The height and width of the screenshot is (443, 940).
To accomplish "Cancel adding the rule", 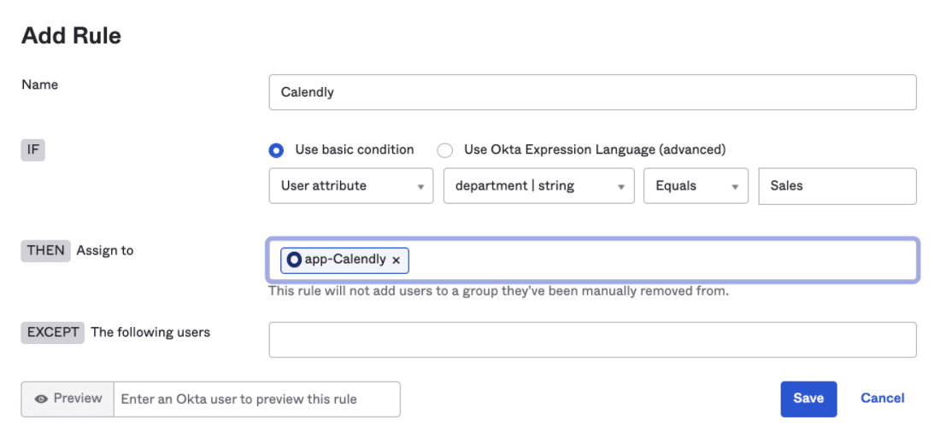I will click(882, 398).
